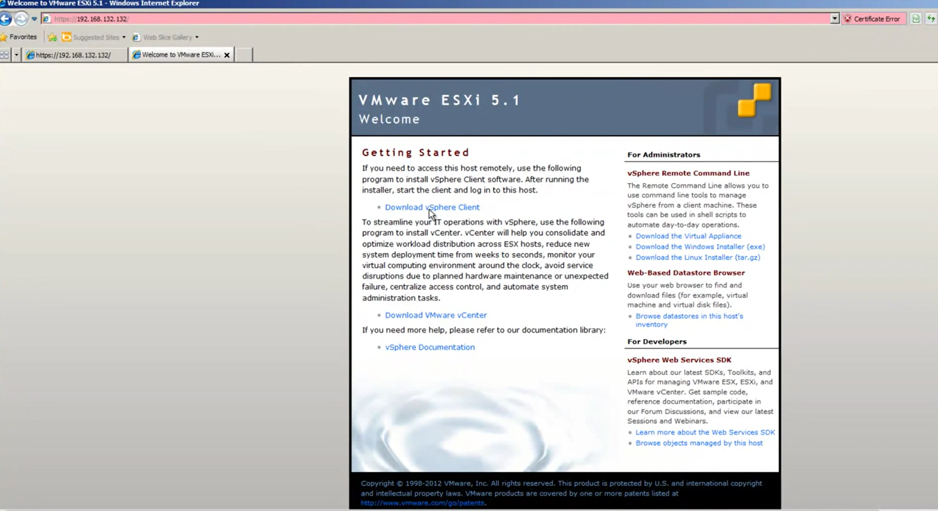
Task: Open the Suggested Sites favorites item
Action: (x=90, y=37)
